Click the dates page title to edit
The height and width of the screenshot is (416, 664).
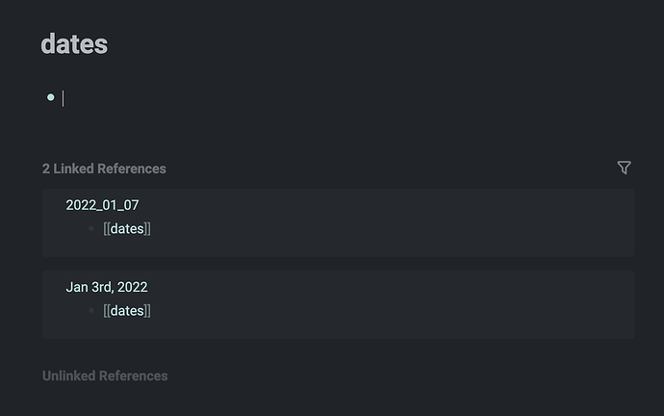[74, 44]
